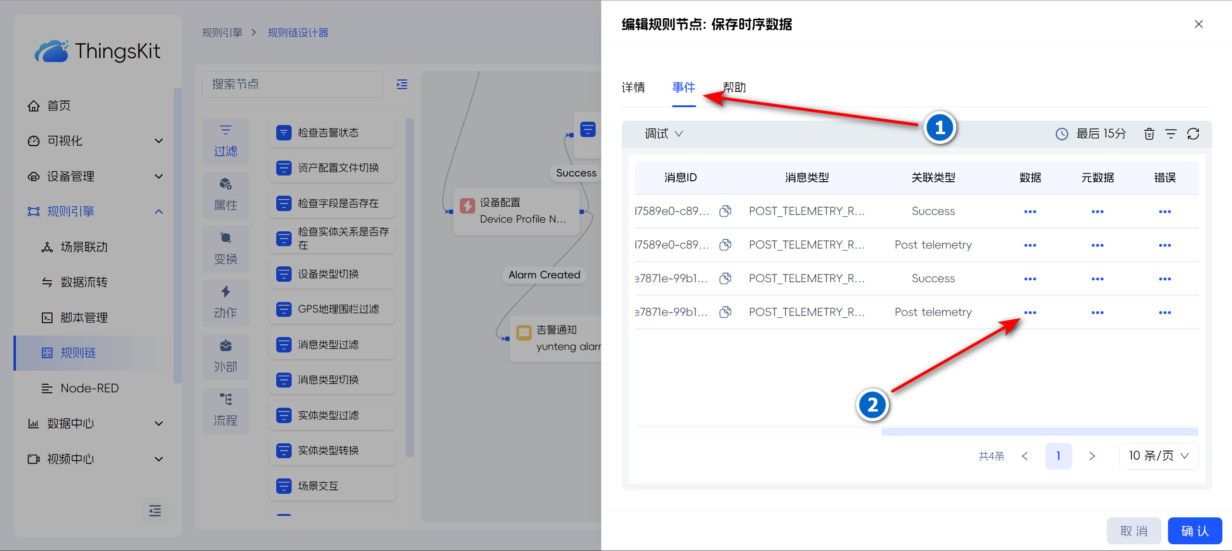This screenshot has height=551, width=1232.
Task: Switch to the 帮助 tab
Action: pos(734,88)
